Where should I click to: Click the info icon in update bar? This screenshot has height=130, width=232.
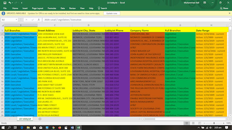pos(3,13)
